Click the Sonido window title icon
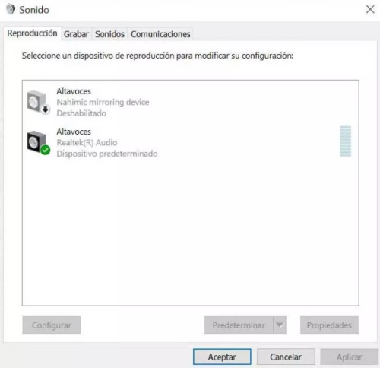This screenshot has height=368, width=380. pos(11,10)
